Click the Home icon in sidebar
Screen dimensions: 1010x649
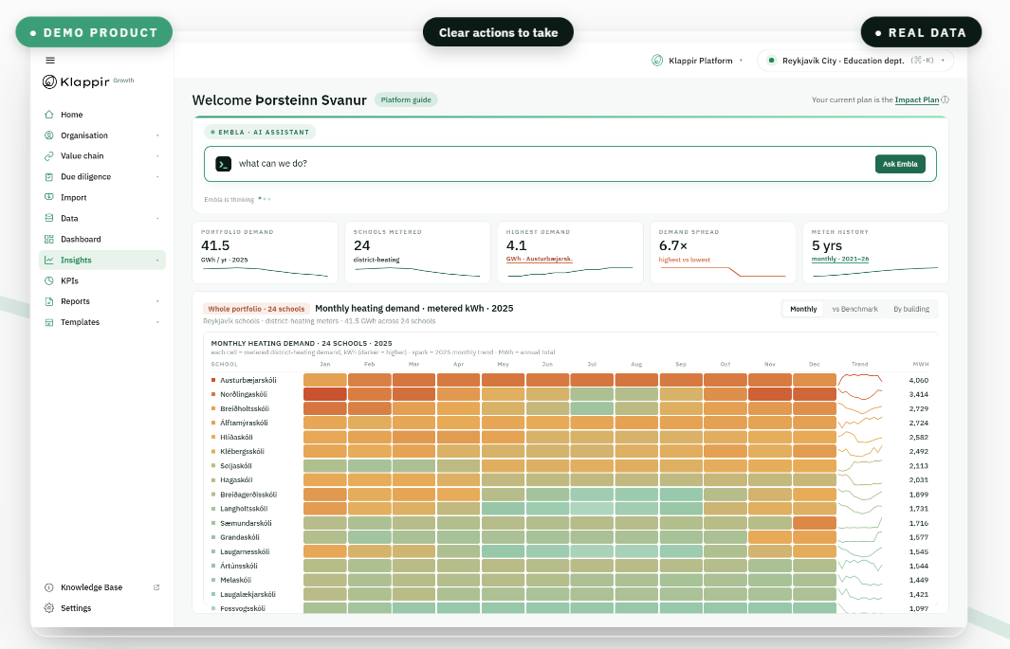[x=49, y=115]
